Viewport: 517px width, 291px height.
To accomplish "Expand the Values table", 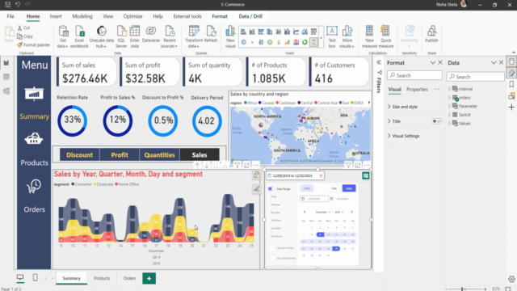I will (449, 123).
